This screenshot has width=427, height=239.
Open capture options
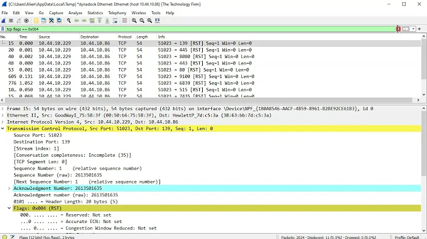(27, 21)
